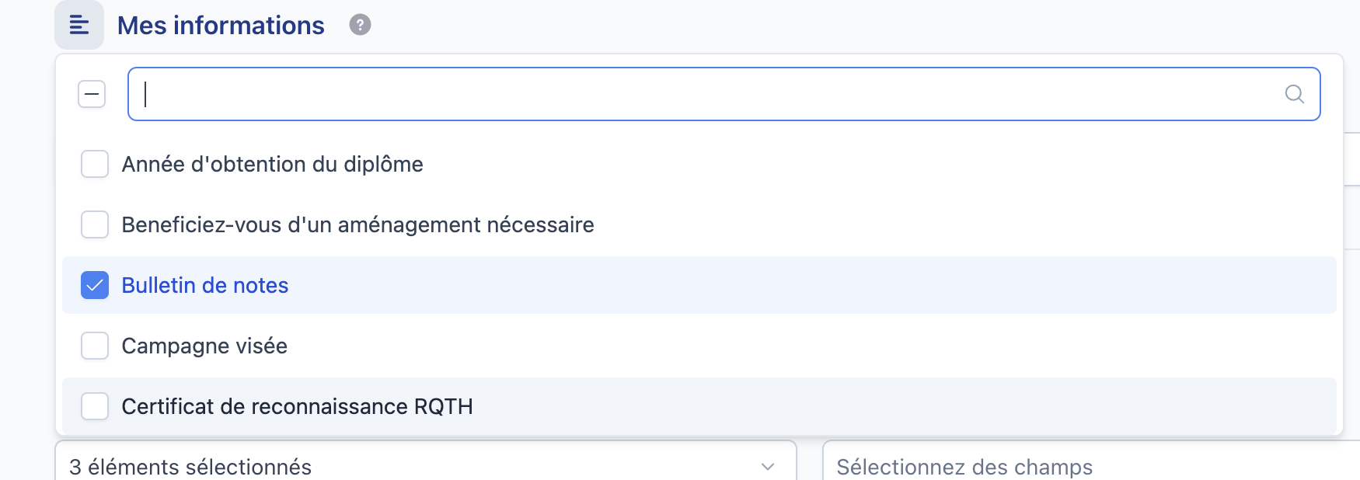The image size is (1360, 480).
Task: Uncheck the Bulletin de notes checkbox
Action: (x=95, y=285)
